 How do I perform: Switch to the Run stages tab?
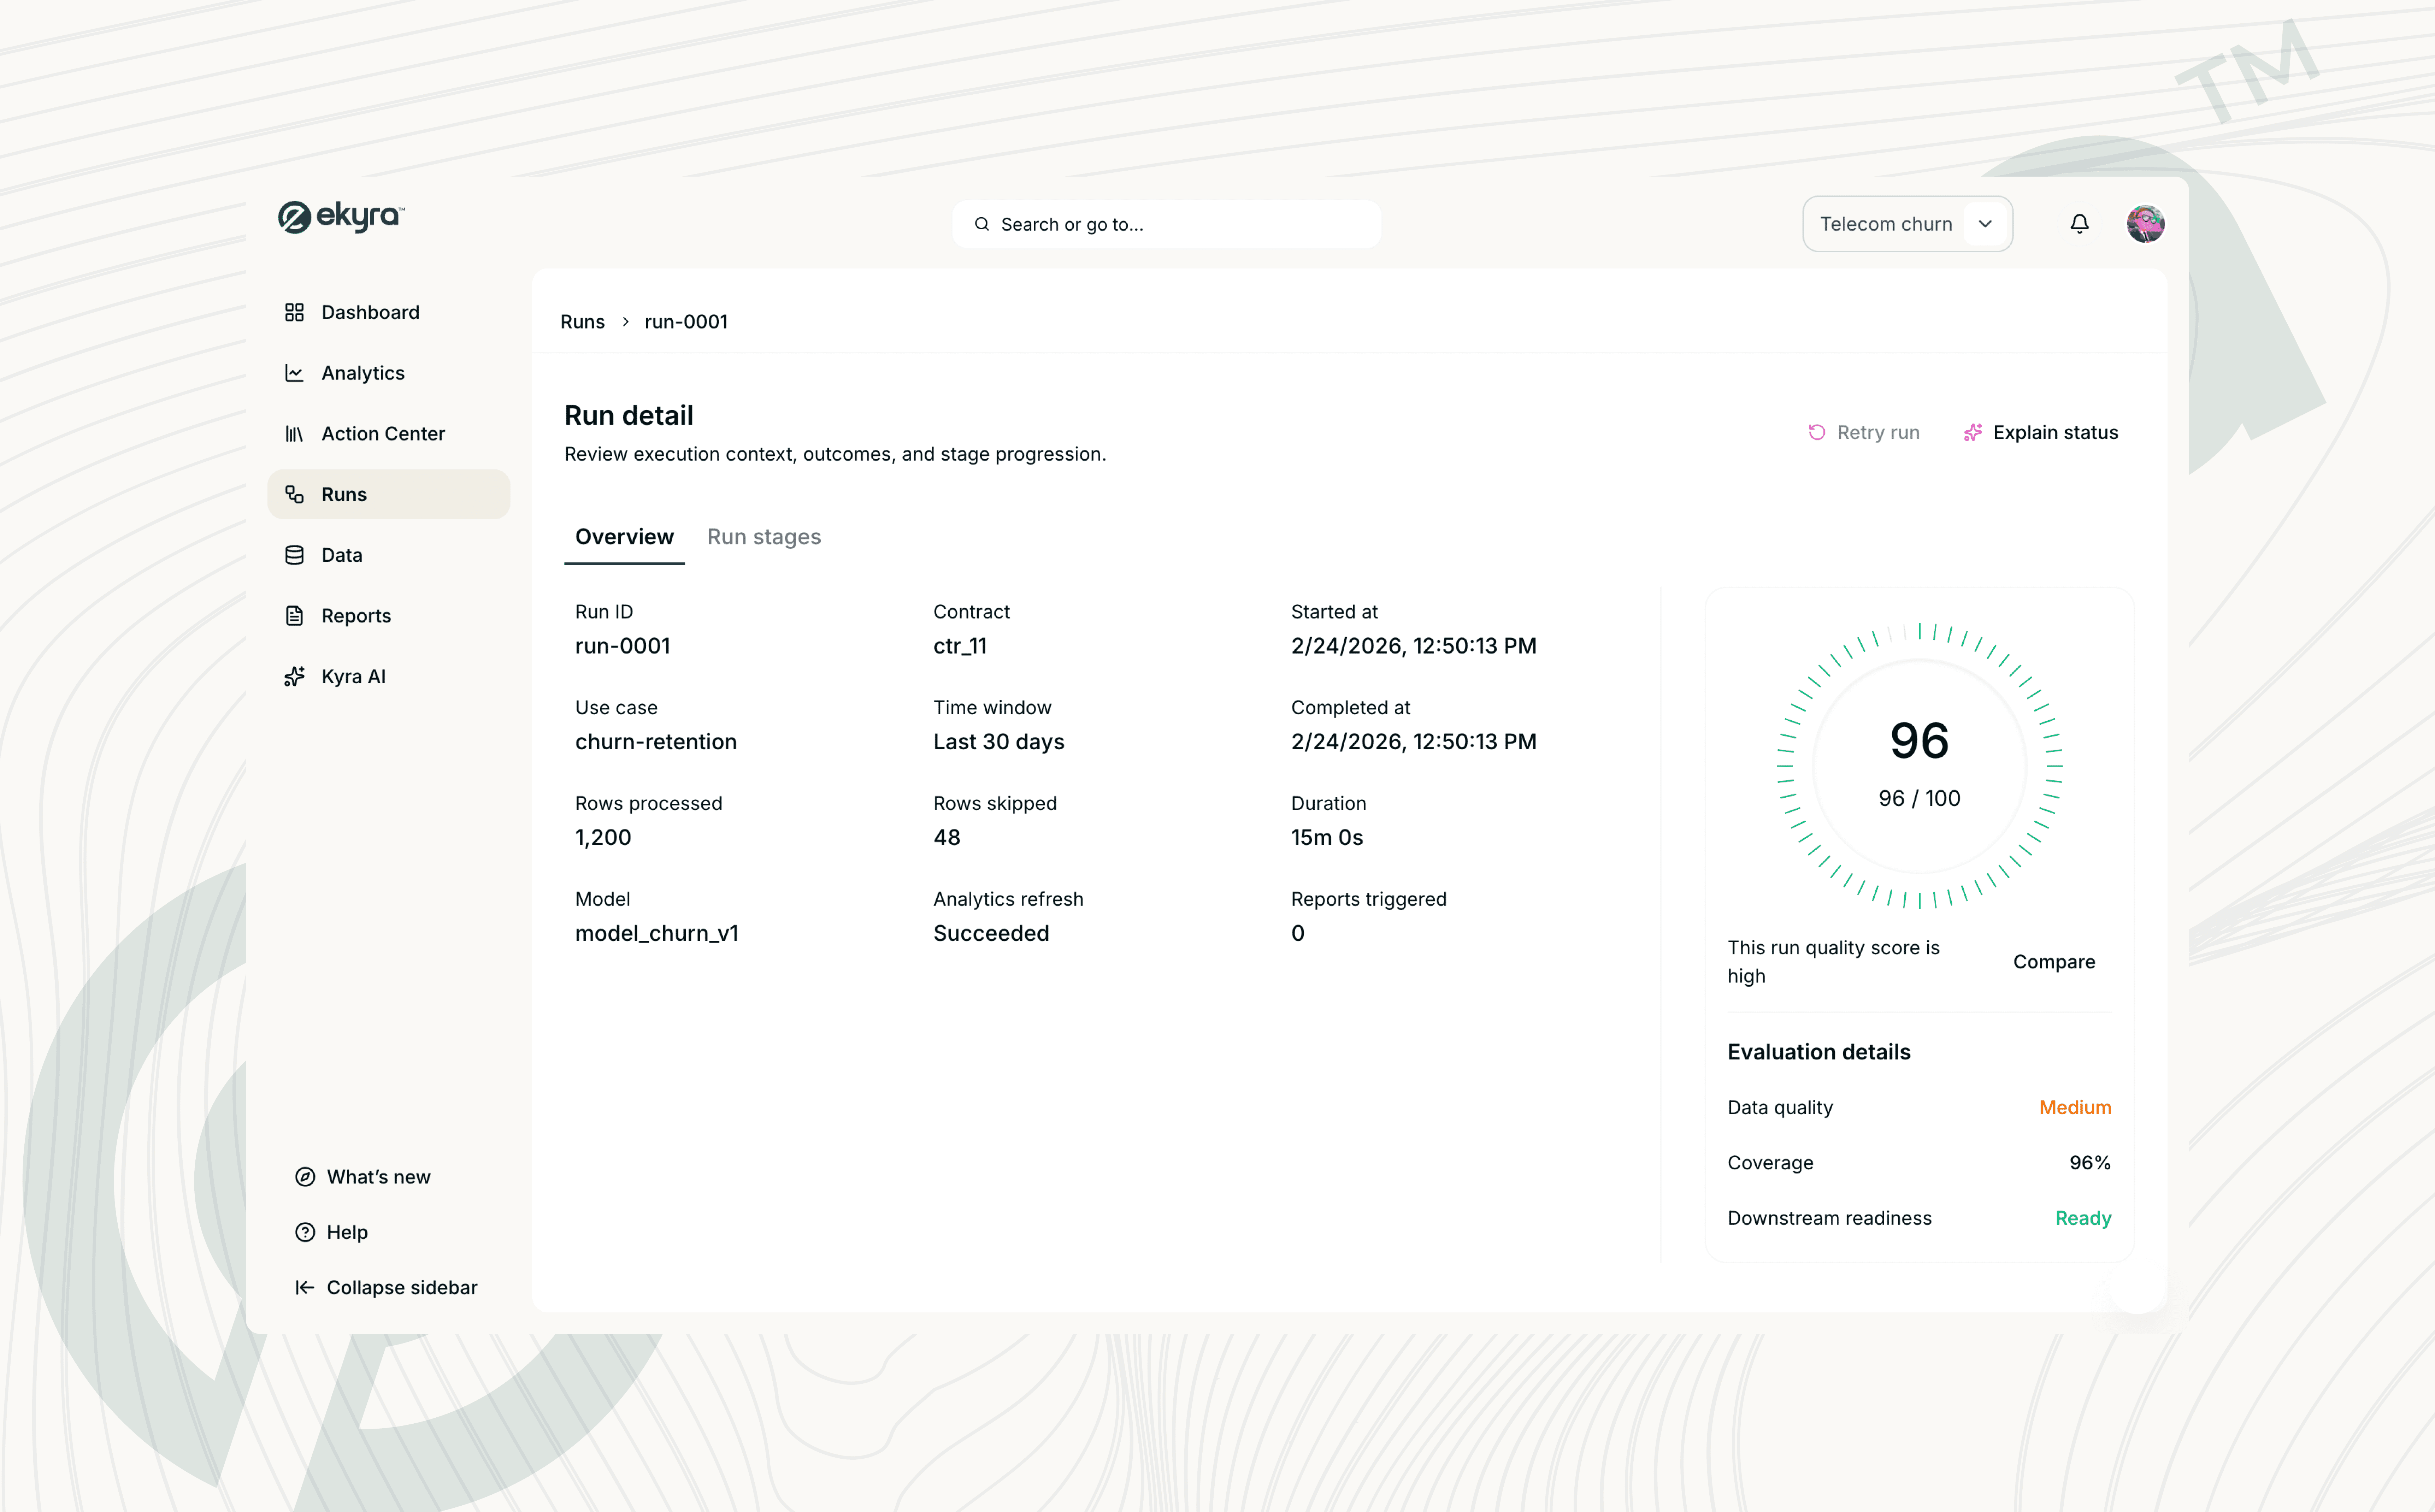tap(763, 537)
